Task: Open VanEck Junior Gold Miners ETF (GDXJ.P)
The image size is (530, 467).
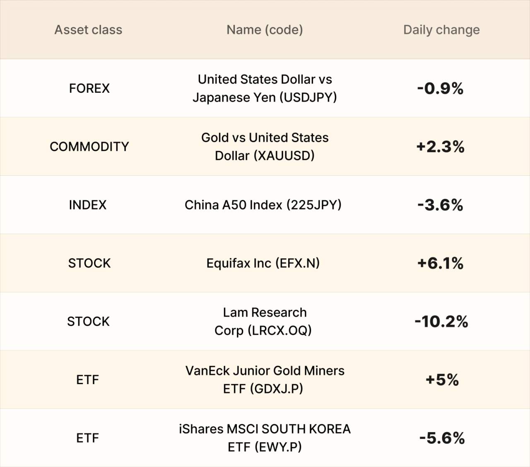Action: pyautogui.click(x=265, y=380)
